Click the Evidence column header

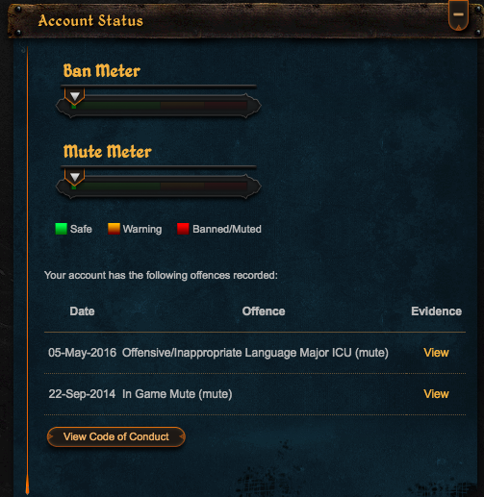coord(437,311)
